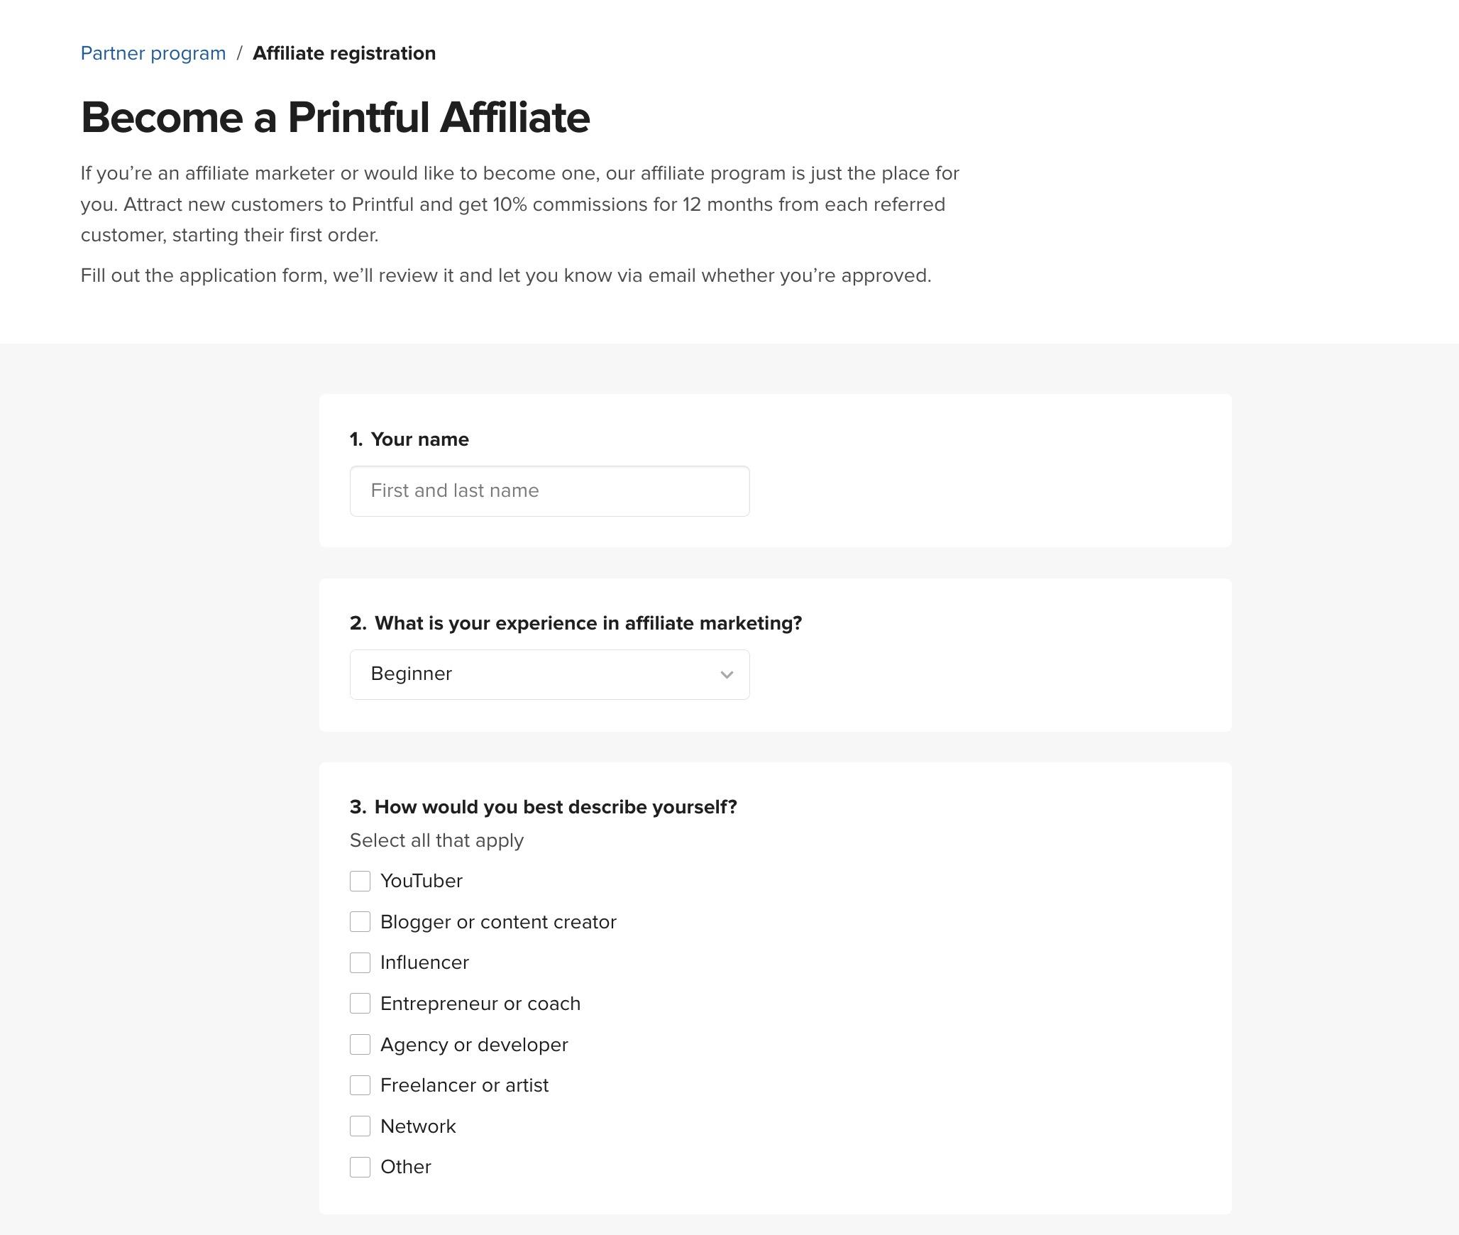
Task: Select the Influencer checkbox
Action: 360,963
